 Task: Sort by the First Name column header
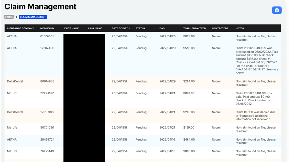pos(71,28)
